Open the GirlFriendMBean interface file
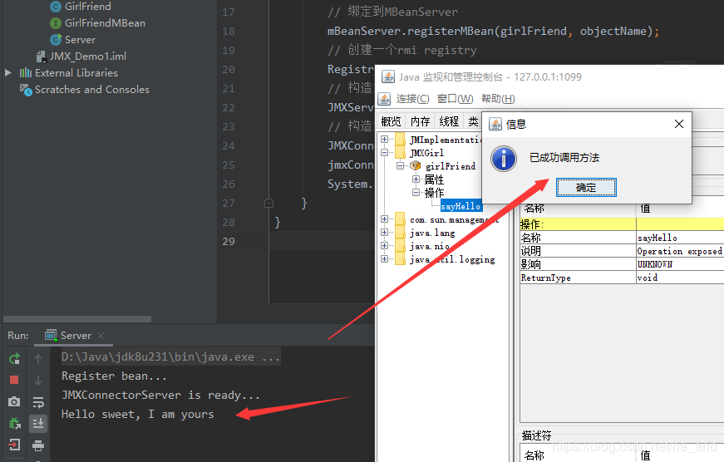This screenshot has width=724, height=462. pos(105,23)
